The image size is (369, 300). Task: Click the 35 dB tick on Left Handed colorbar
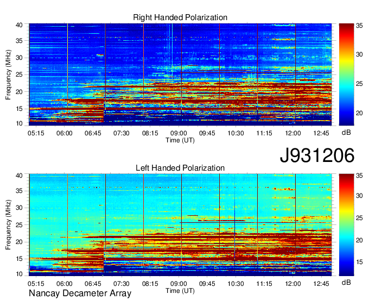click(359, 176)
